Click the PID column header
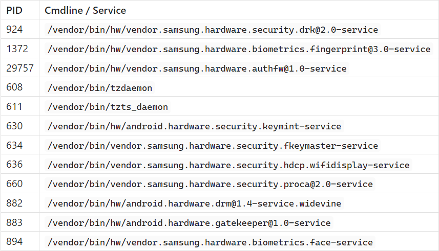 (14, 10)
